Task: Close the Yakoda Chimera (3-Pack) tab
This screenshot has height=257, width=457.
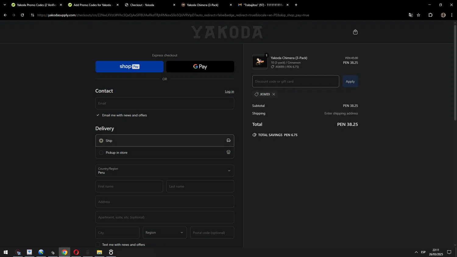Action: coord(231,5)
